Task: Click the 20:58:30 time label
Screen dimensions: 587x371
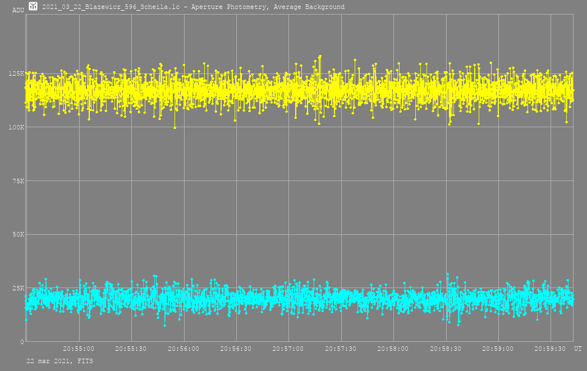Action: pyautogui.click(x=446, y=349)
